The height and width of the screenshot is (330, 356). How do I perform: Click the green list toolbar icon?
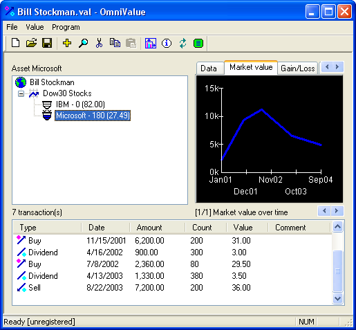pos(198,43)
